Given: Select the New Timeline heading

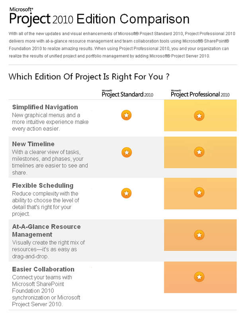Looking at the screenshot, I should point(33,144).
